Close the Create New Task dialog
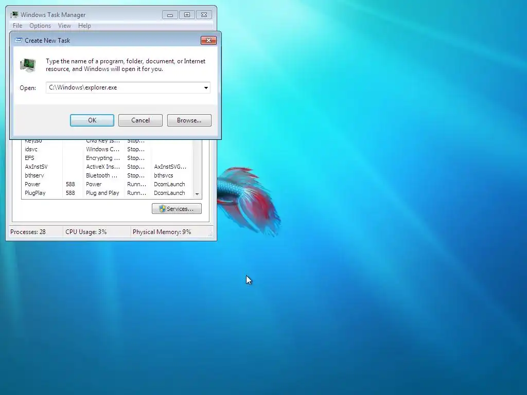The image size is (527, 395). [x=208, y=40]
